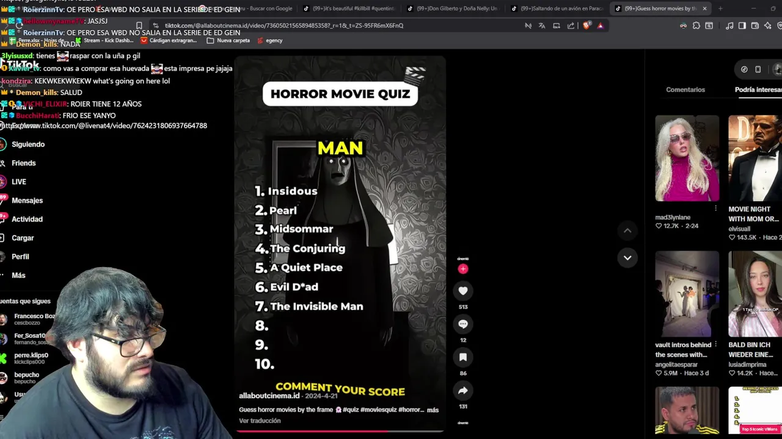Open the egency bookmark
Screen dimensions: 782x439
(x=269, y=40)
